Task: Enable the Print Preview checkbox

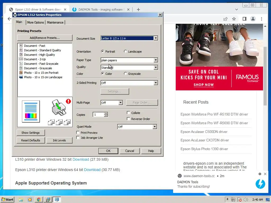Action: (x=78, y=133)
